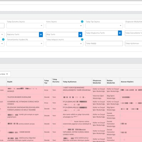This screenshot has width=142, height=142.
Task: Open the Talep Tipi Seçiniz dropdown
Action: point(104,26)
